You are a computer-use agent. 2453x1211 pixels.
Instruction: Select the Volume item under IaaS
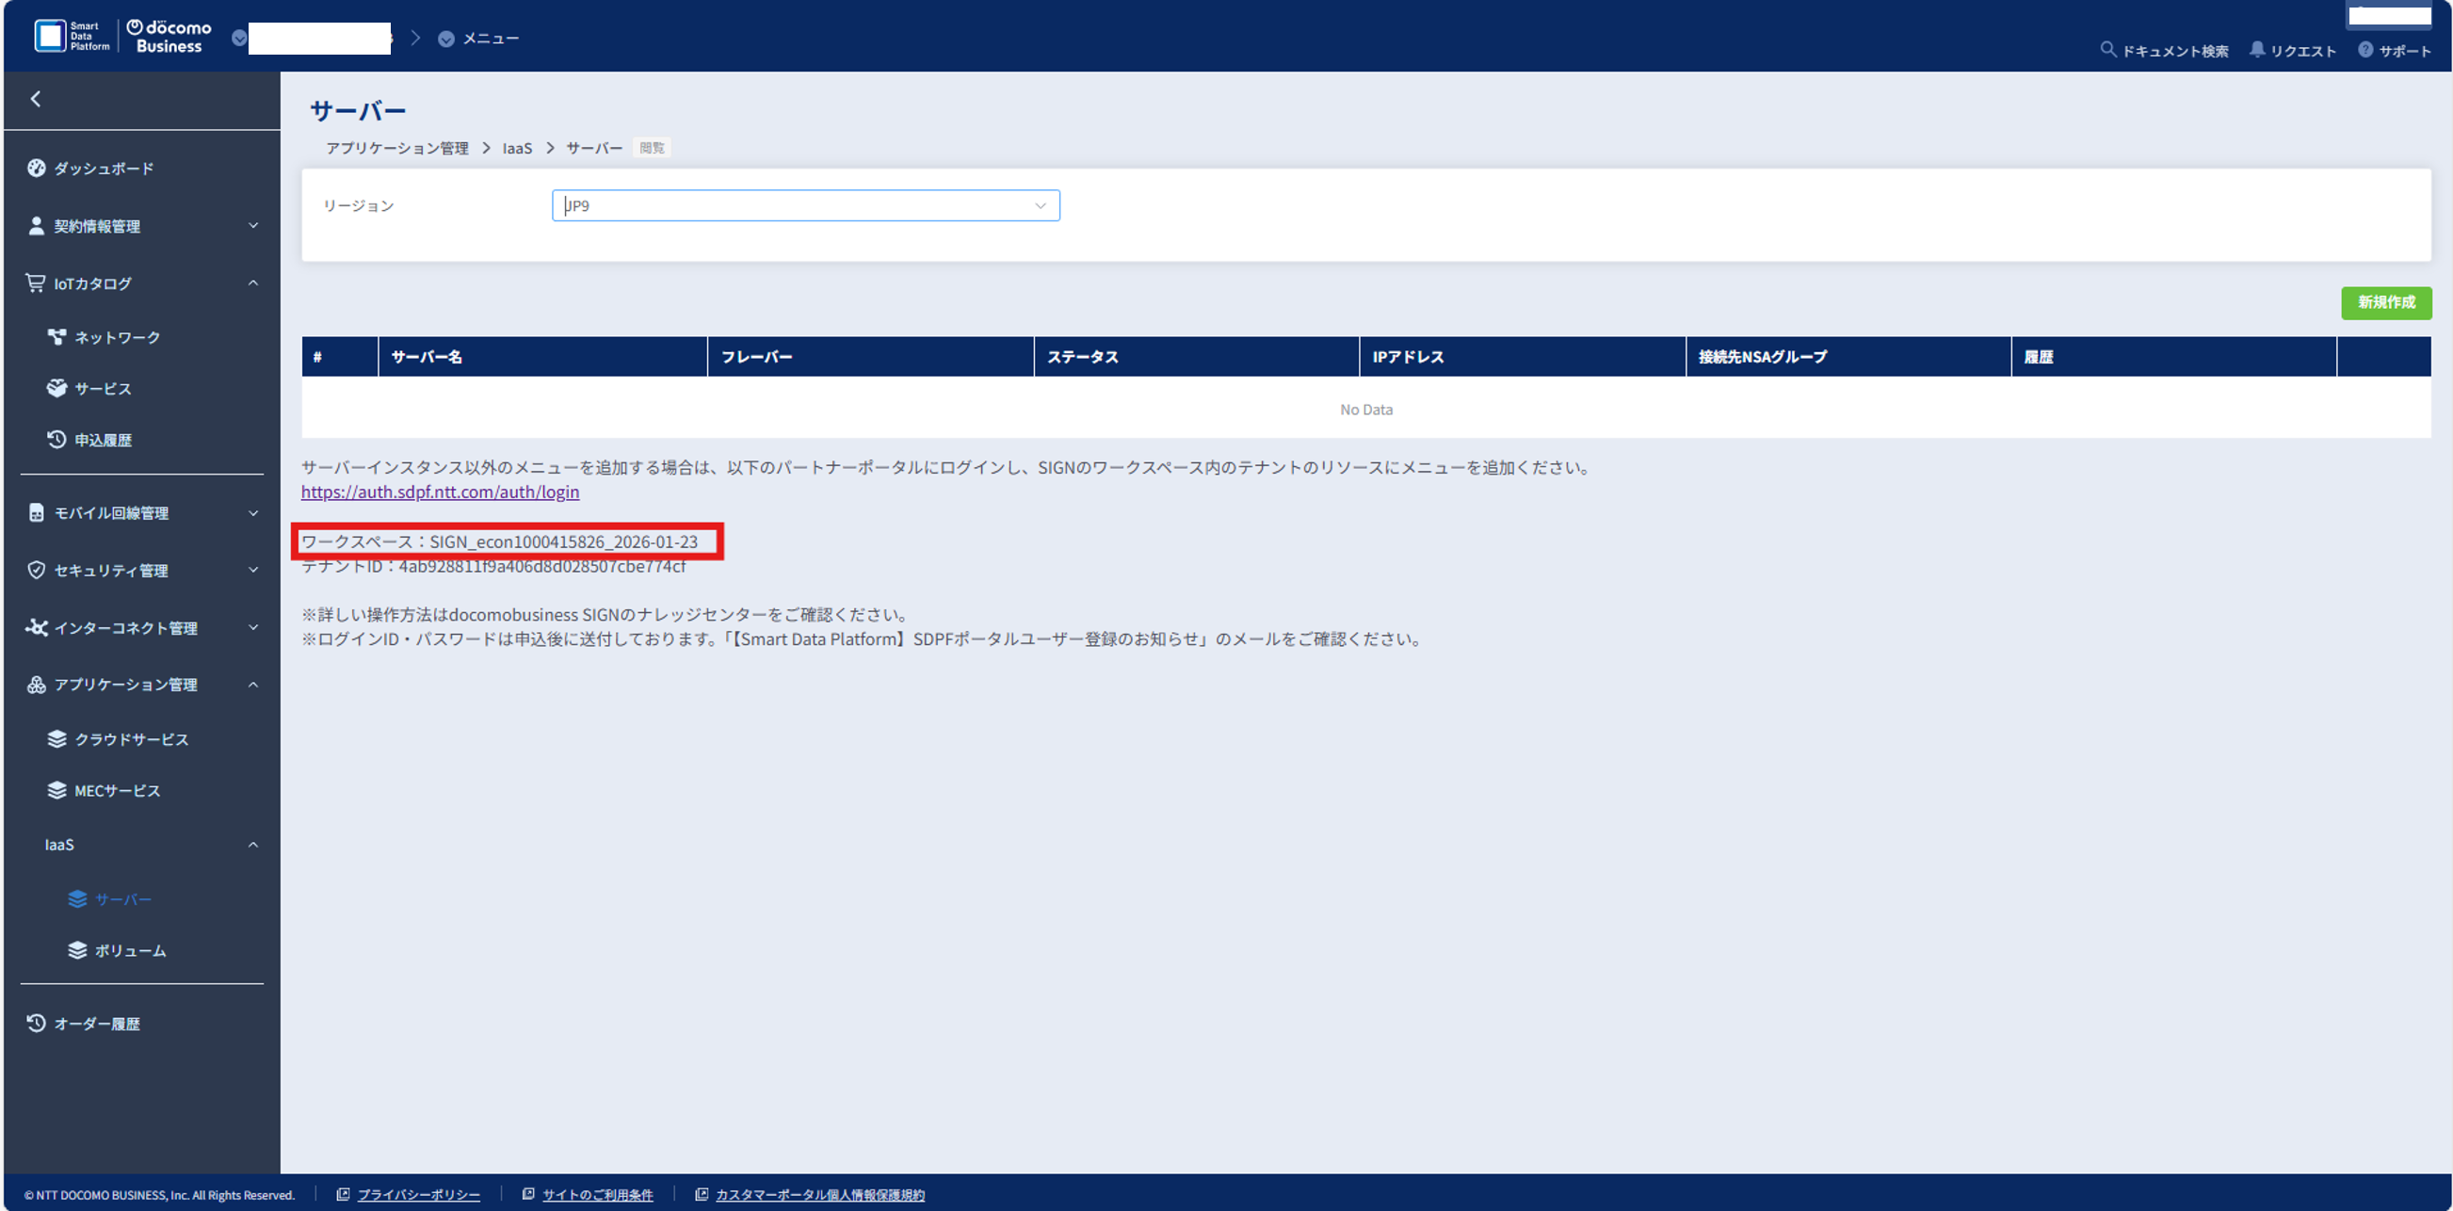130,951
